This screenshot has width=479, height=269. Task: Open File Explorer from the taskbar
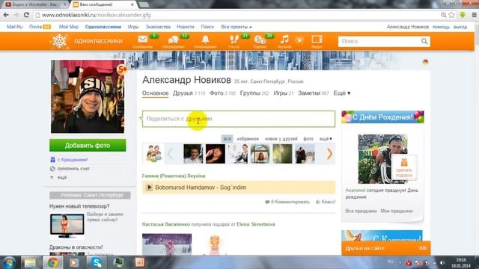30,262
